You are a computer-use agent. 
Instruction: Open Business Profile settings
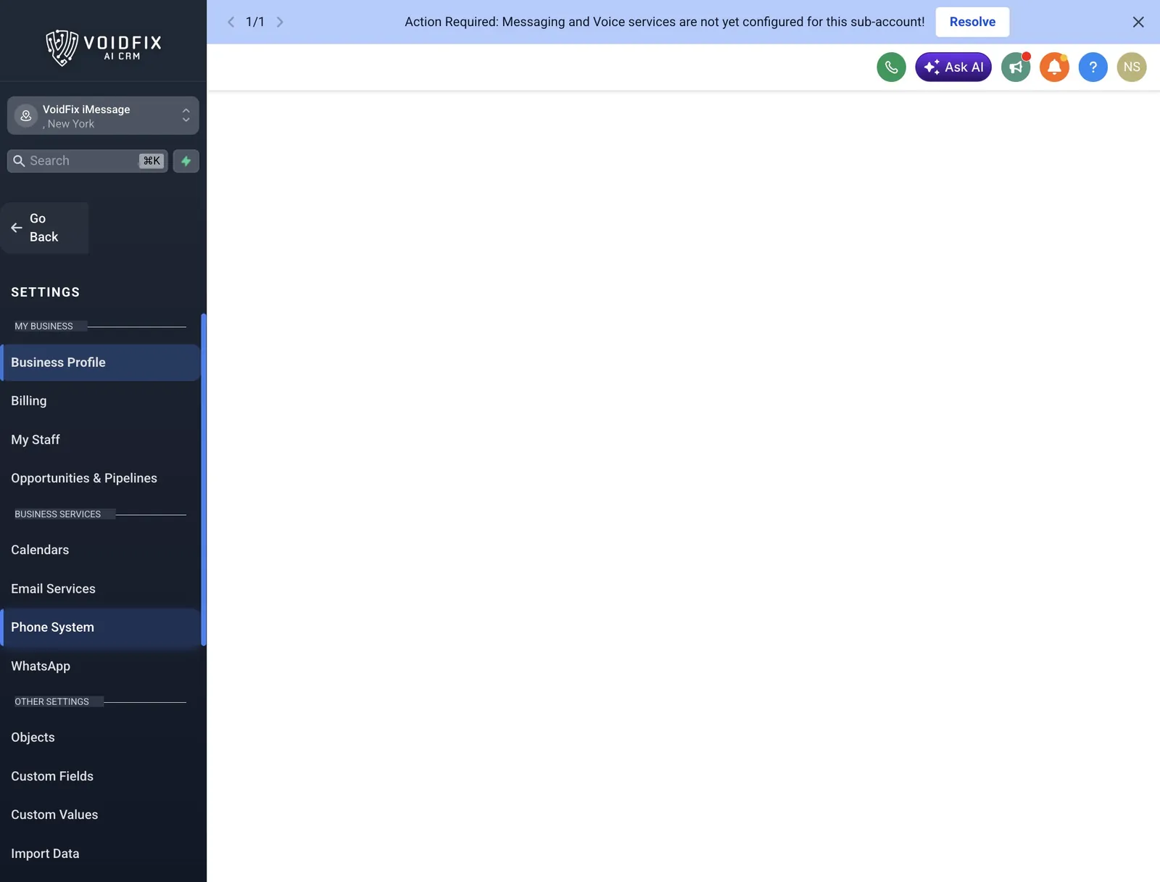(x=101, y=362)
